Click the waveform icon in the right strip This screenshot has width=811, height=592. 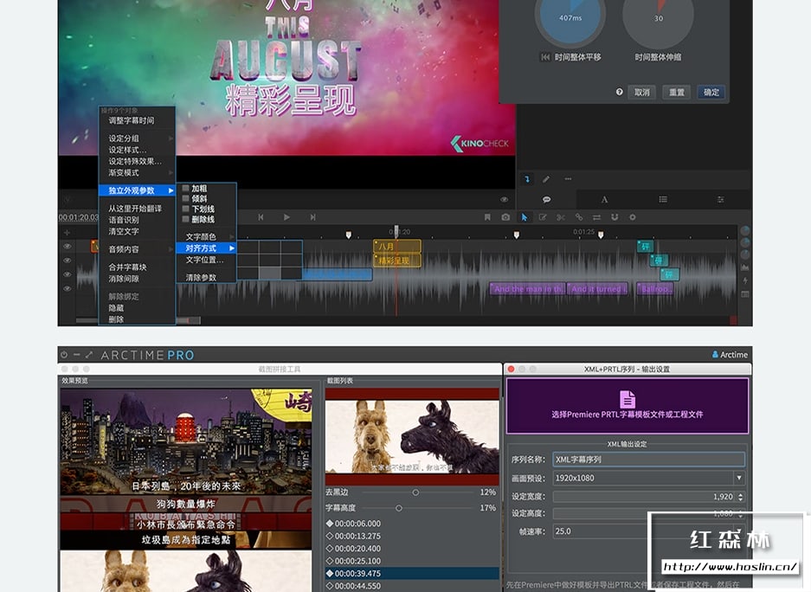(x=745, y=267)
